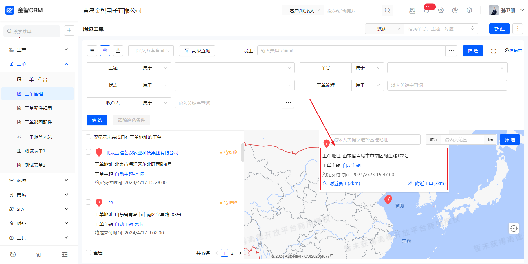Open the 默认 search scope dropdown
Screen dimensions: 528x264
[x=384, y=29]
